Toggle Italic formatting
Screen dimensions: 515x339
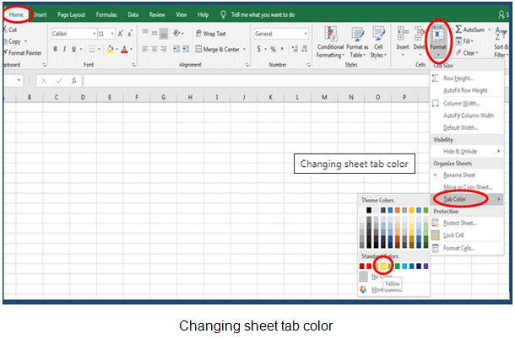tap(64, 49)
